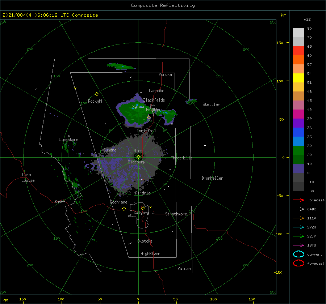Click the yellow diamond marker near RockyMH
326x304 pixels.
pos(97,94)
